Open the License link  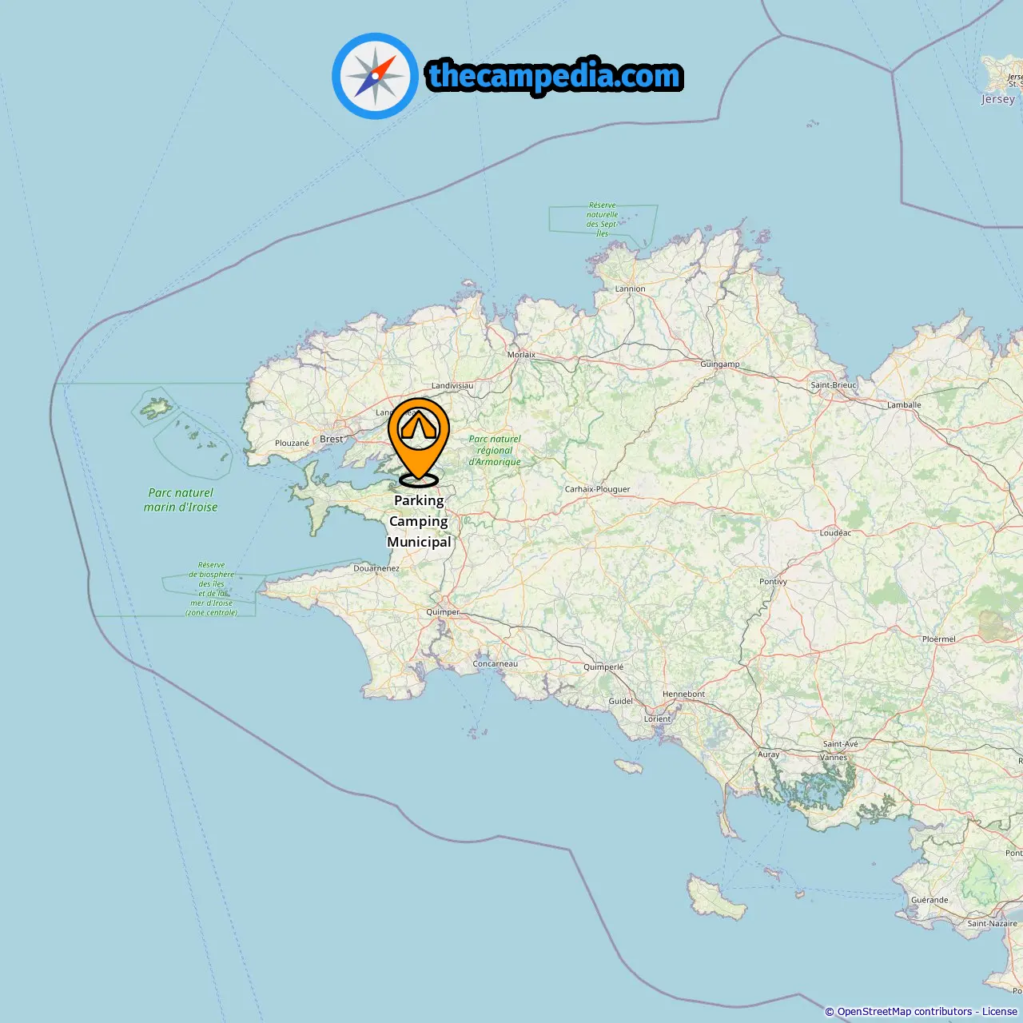tap(1000, 1012)
